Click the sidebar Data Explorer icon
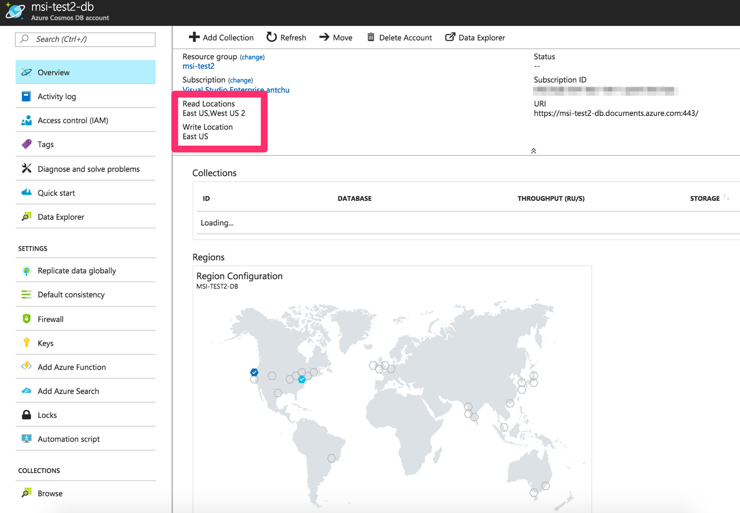 [26, 217]
